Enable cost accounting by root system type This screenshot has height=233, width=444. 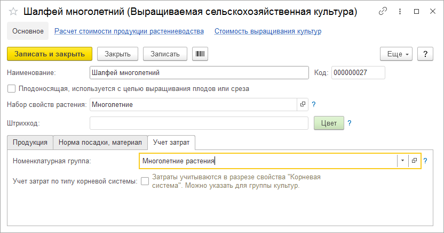coord(145,181)
